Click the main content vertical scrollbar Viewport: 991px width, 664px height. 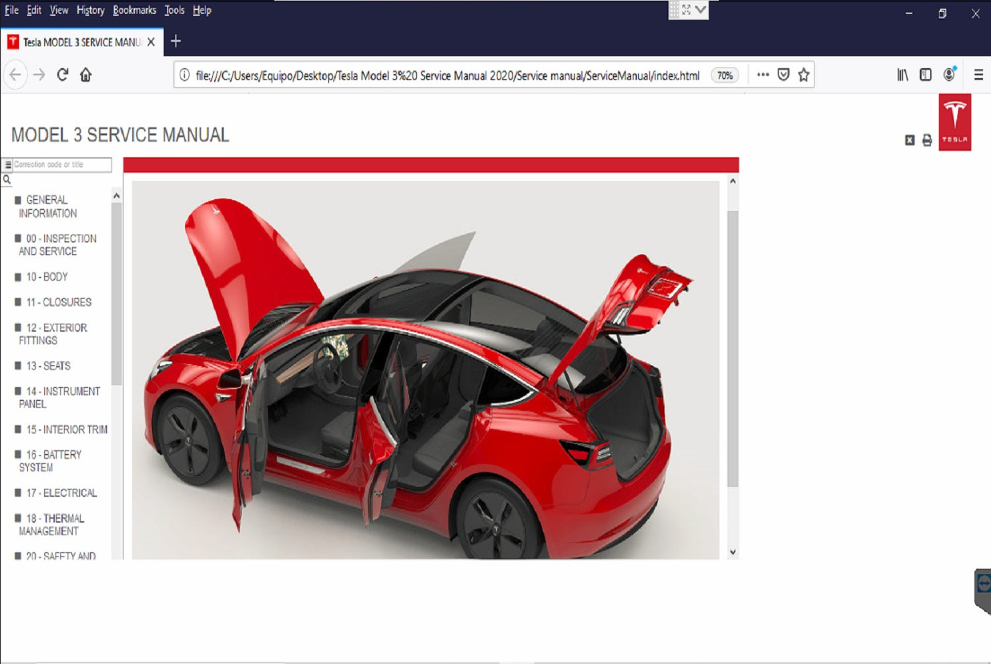(733, 349)
